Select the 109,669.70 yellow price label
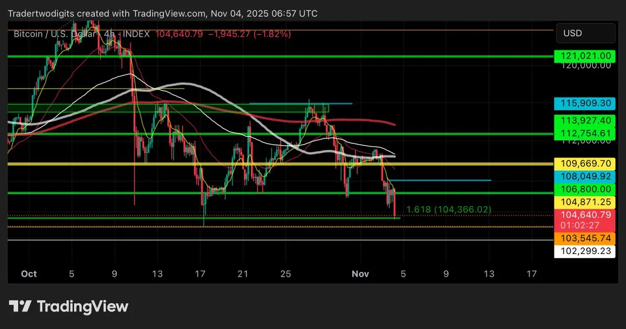Screen dimensions: 626x329 point(585,163)
